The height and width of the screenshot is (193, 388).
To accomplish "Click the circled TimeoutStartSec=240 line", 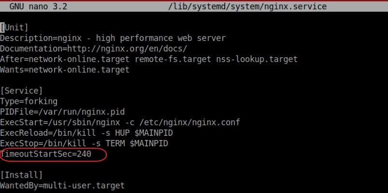I will (x=46, y=154).
